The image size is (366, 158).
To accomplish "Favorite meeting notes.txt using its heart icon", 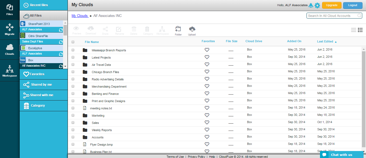I will 207,108.
